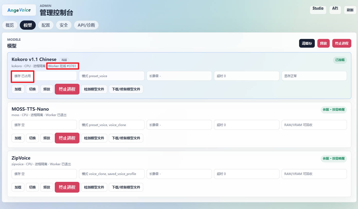Click MOSS's 模式 preset_voice, voice_clone field

pyautogui.click(x=112, y=125)
